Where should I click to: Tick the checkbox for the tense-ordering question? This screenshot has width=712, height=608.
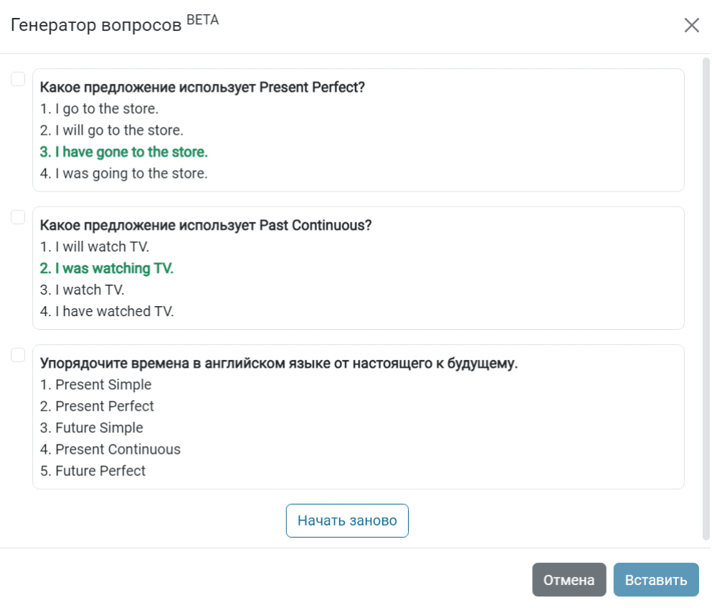coord(18,355)
